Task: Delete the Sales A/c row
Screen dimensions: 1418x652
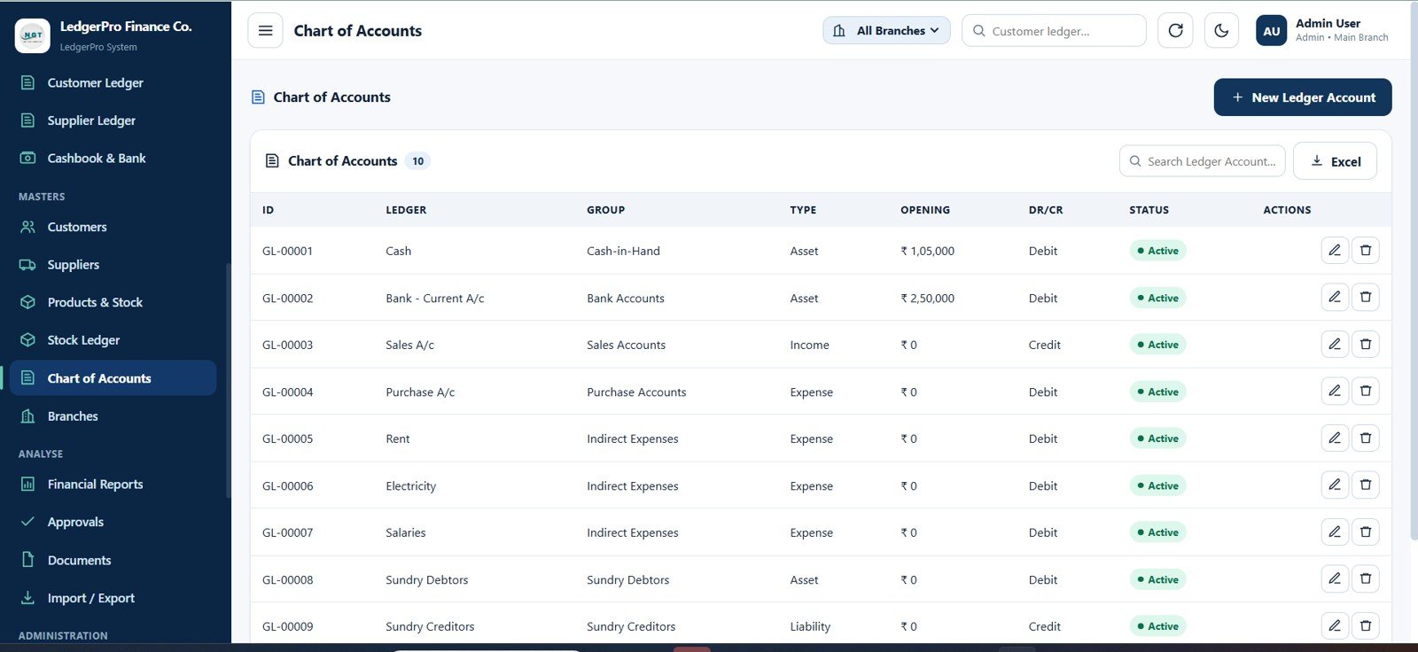Action: [1366, 345]
